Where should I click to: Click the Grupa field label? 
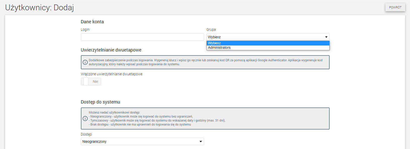pyautogui.click(x=211, y=29)
